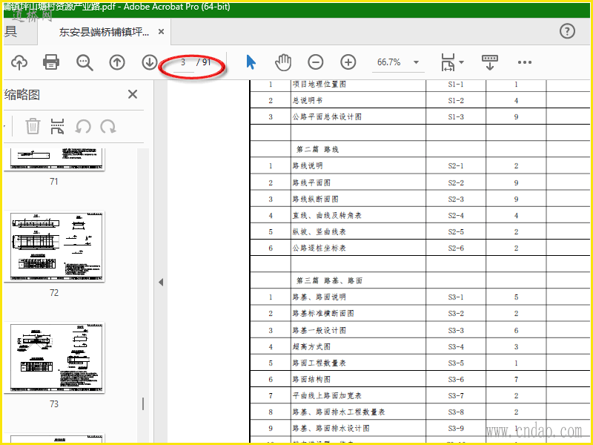This screenshot has width=593, height=445.
Task: Click the S2-4 drawing number cell
Action: [x=456, y=215]
